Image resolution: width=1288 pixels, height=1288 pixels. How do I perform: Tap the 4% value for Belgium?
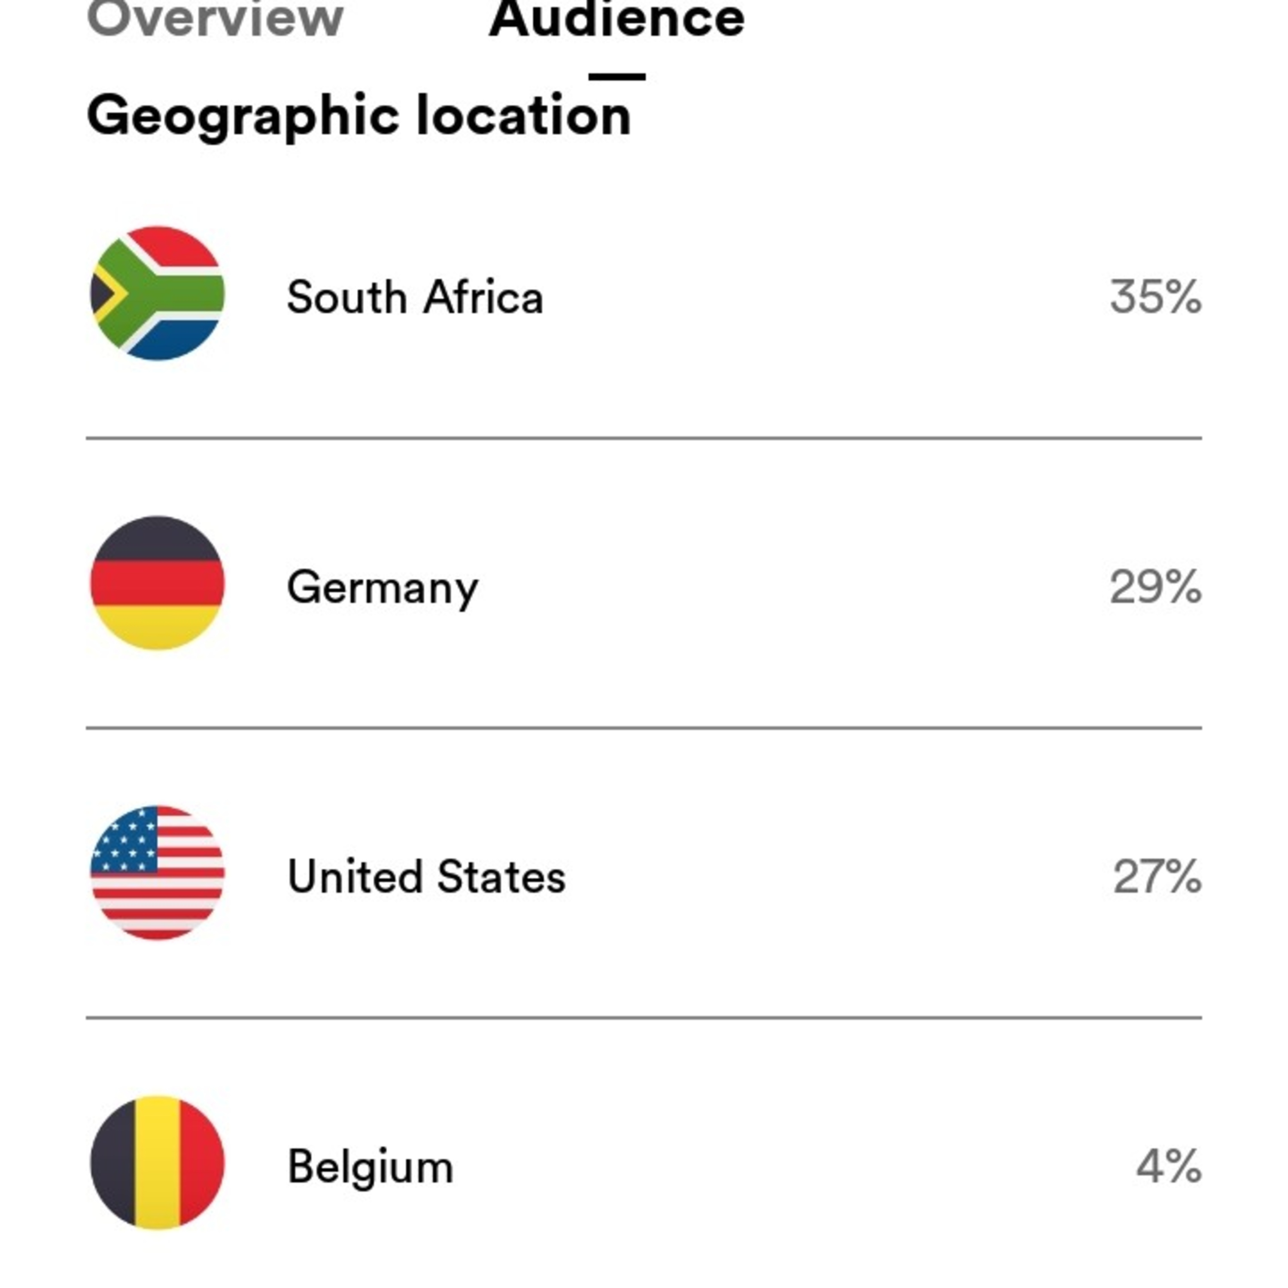pyautogui.click(x=1169, y=1166)
